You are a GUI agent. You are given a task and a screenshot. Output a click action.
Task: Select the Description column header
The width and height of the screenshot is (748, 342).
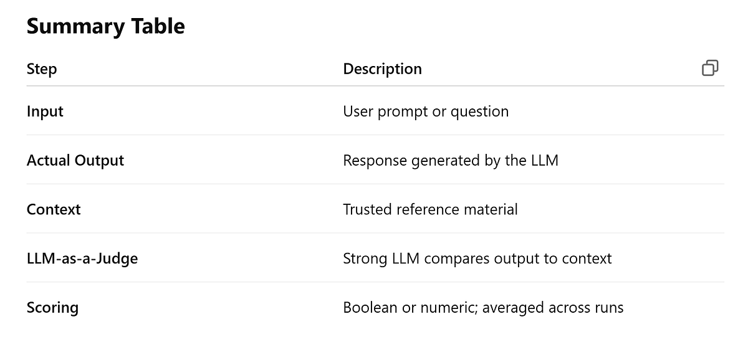(x=383, y=69)
